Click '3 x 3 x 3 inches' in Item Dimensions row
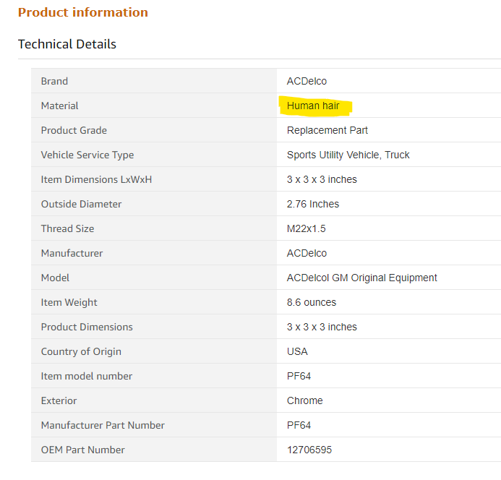The width and height of the screenshot is (501, 480). (x=322, y=179)
